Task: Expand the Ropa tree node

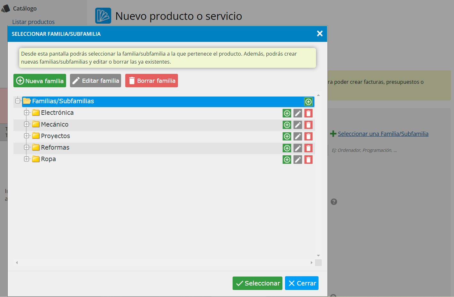Action: click(27, 159)
